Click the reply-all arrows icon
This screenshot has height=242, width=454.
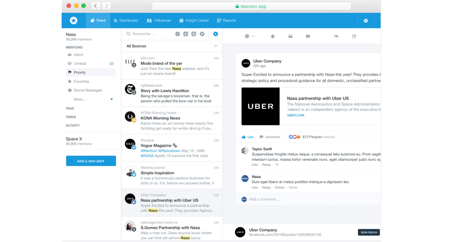tap(336, 36)
